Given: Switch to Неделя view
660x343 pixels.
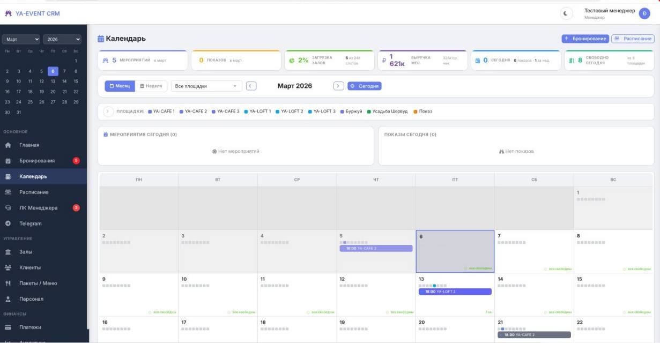Looking at the screenshot, I should click(x=151, y=86).
